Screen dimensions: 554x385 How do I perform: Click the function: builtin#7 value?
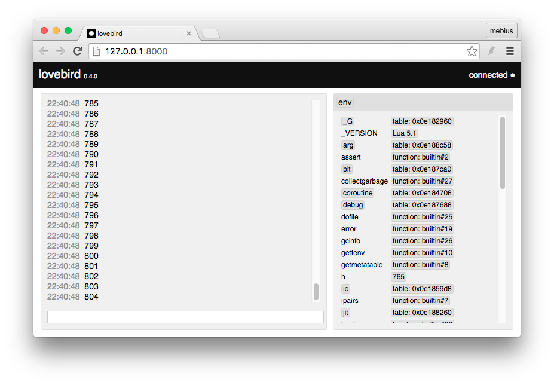coord(421,301)
